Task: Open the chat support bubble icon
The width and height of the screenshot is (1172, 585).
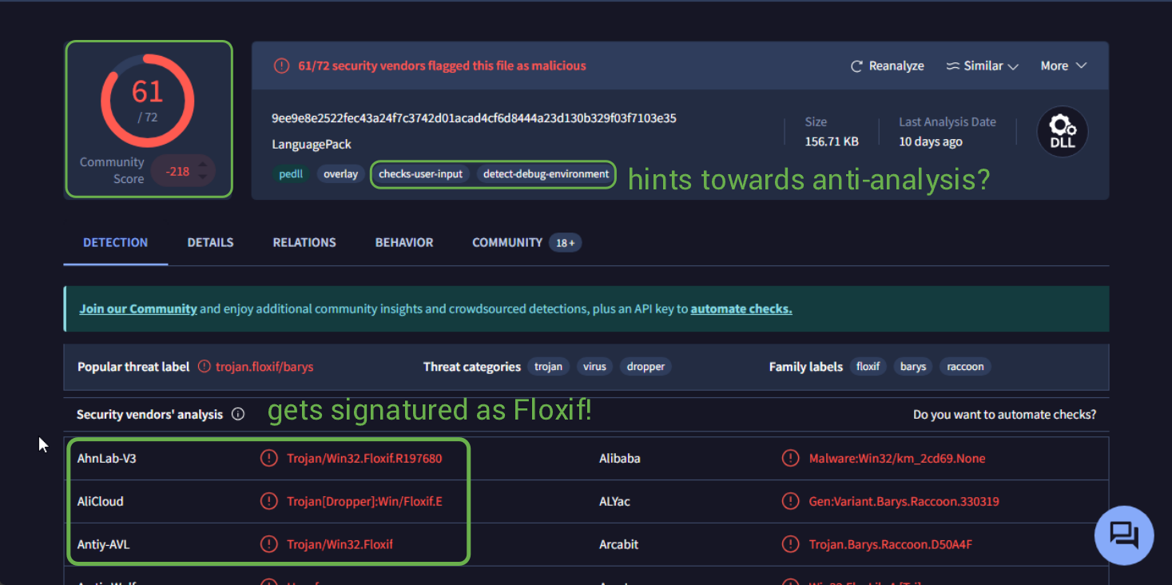Action: pyautogui.click(x=1124, y=535)
